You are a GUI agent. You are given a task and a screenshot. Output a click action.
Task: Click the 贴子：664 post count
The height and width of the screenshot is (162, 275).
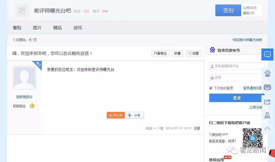(100, 11)
